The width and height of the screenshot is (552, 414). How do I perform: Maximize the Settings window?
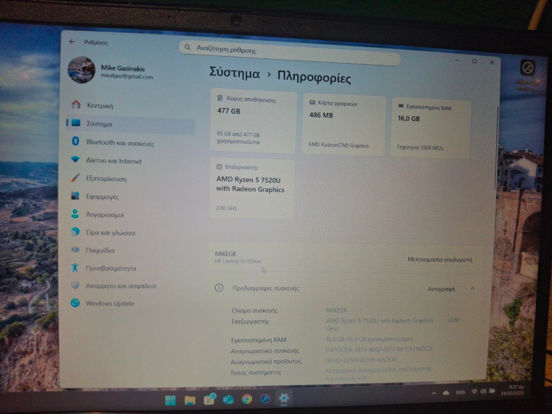475,61
